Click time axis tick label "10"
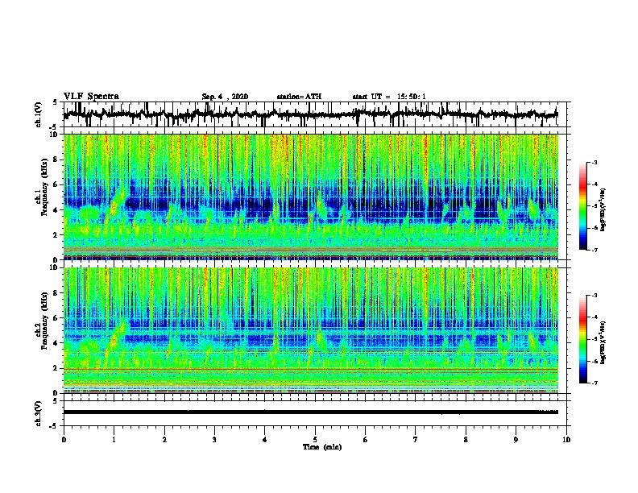638x493 pixels. pyautogui.click(x=566, y=440)
